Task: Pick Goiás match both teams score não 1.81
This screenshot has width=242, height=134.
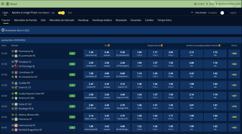Action: (215, 106)
